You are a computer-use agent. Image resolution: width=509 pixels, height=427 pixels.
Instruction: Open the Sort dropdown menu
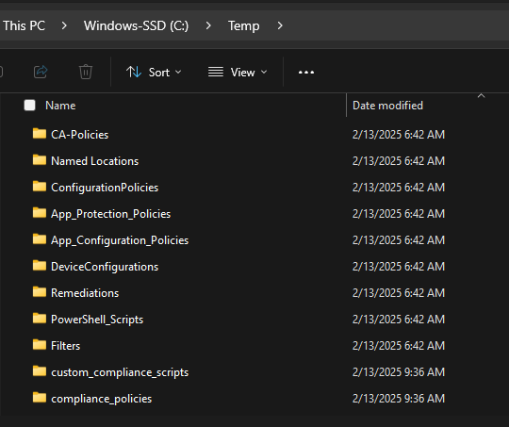(154, 72)
